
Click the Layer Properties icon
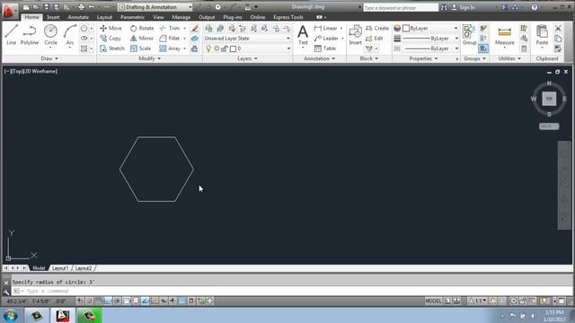[208, 28]
